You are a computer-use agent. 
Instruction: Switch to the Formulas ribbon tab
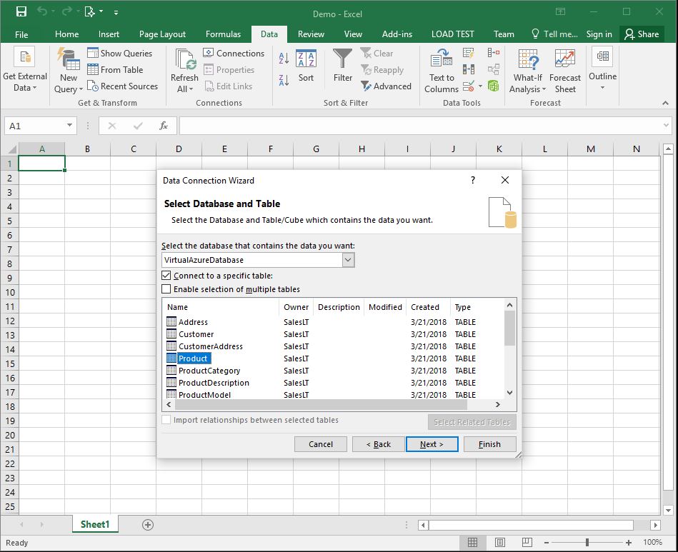click(x=224, y=34)
